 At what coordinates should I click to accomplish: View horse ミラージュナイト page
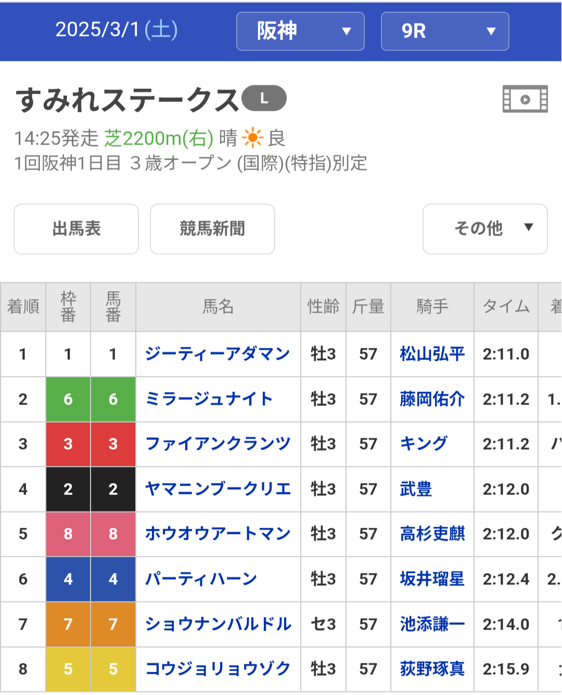click(x=209, y=399)
